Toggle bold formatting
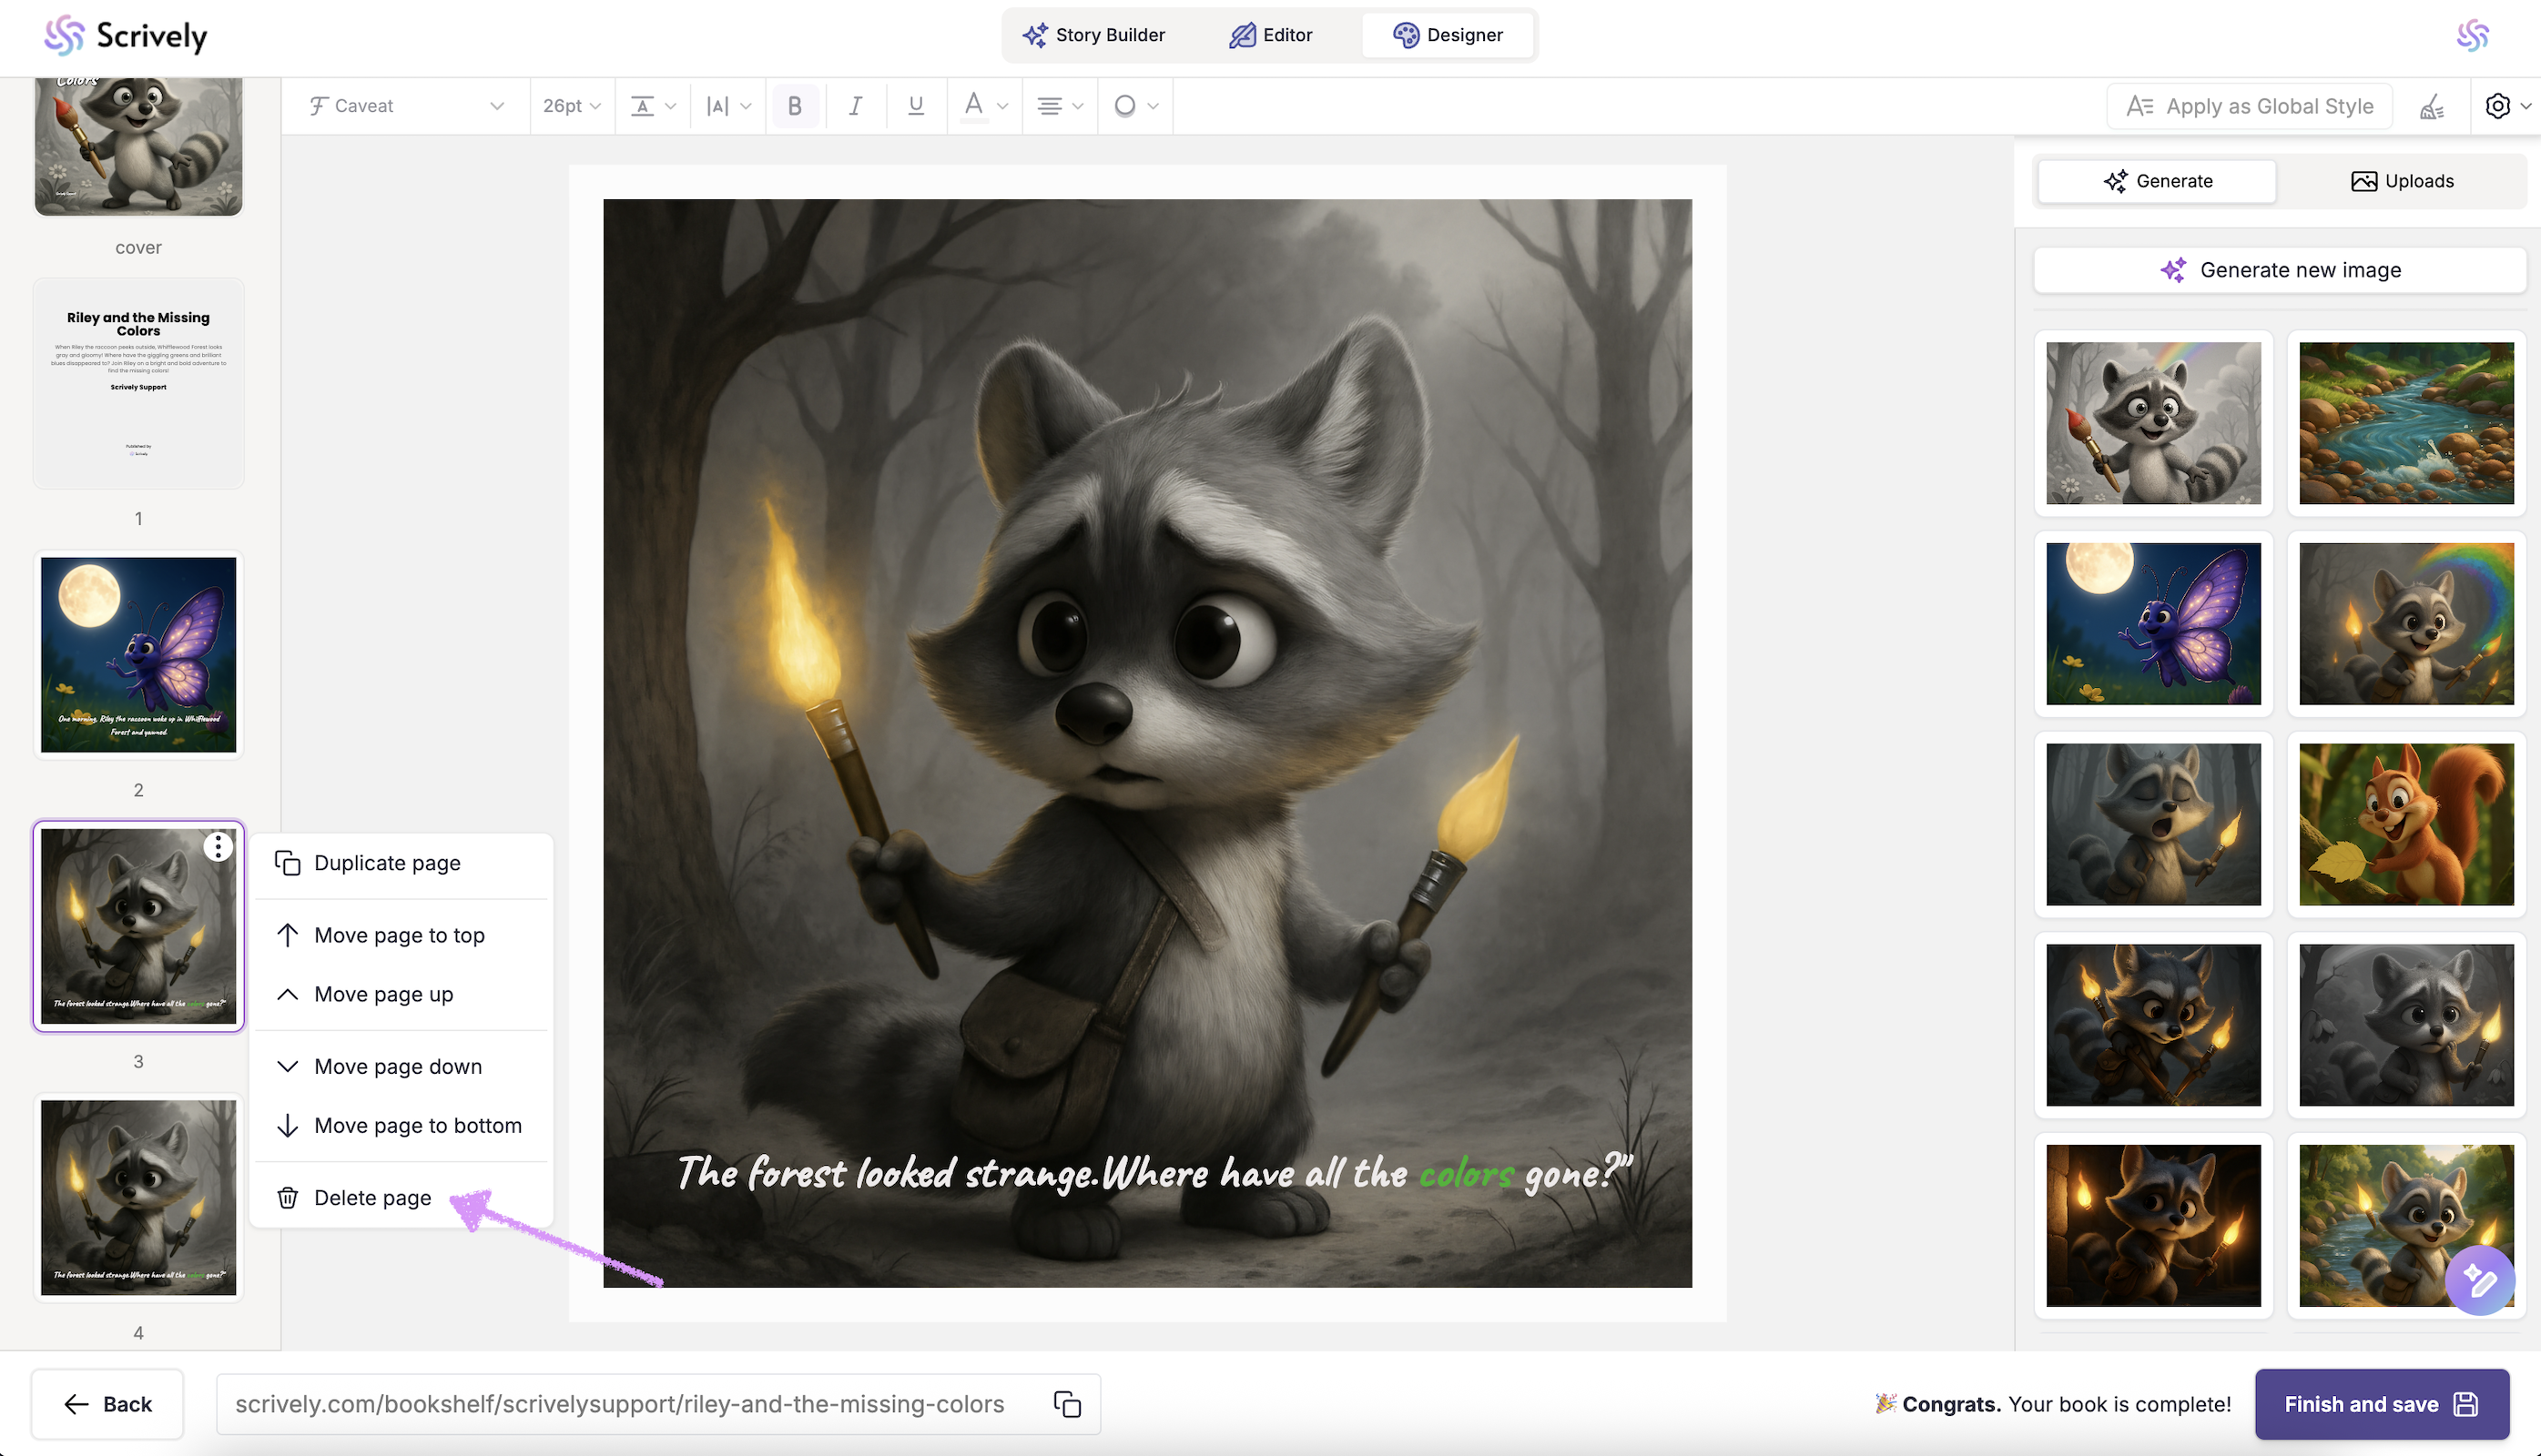Screen dimensions: 2541x1456 (794, 106)
